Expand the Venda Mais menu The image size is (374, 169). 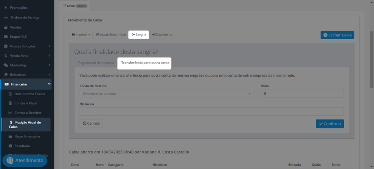[26, 56]
